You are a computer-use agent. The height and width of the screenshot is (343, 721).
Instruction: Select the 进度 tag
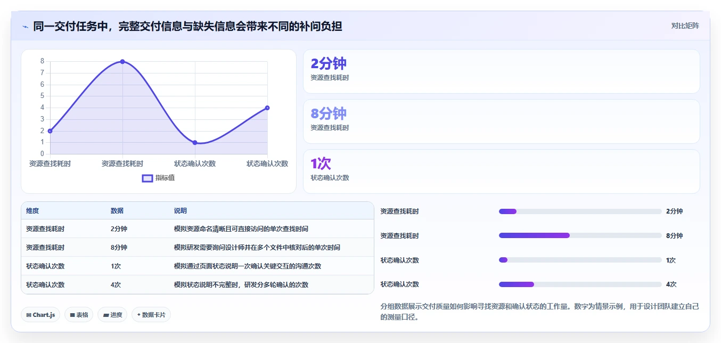pos(112,315)
